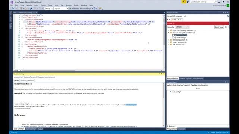Open the Any CPU platform dropdown
Screen dimensions: 239x134
point(61,9)
